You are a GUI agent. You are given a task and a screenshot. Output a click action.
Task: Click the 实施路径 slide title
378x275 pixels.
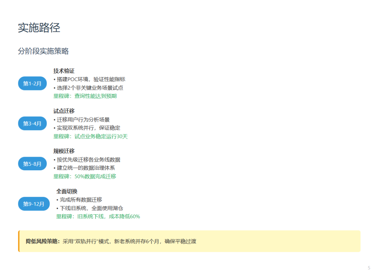coord(39,28)
